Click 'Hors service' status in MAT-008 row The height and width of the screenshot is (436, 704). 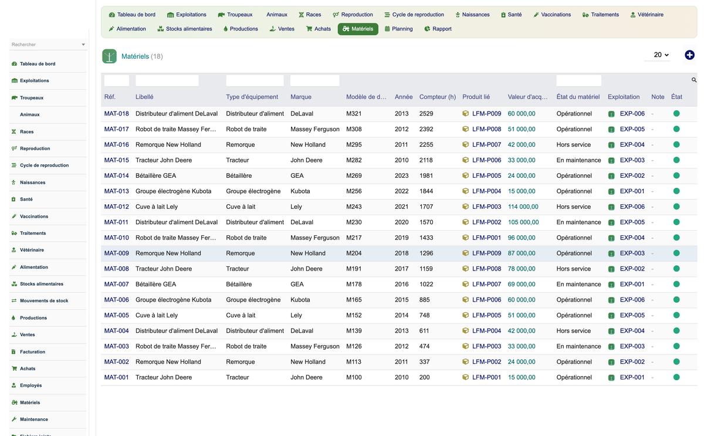pyautogui.click(x=574, y=269)
